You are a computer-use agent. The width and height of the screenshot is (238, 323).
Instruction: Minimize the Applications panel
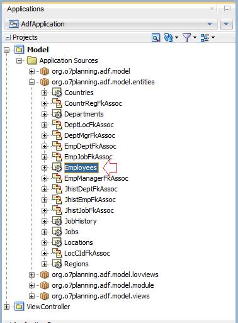(x=227, y=9)
